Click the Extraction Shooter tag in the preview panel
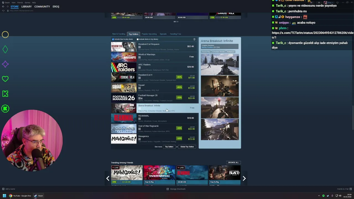This screenshot has height=199, width=354. tap(218, 52)
